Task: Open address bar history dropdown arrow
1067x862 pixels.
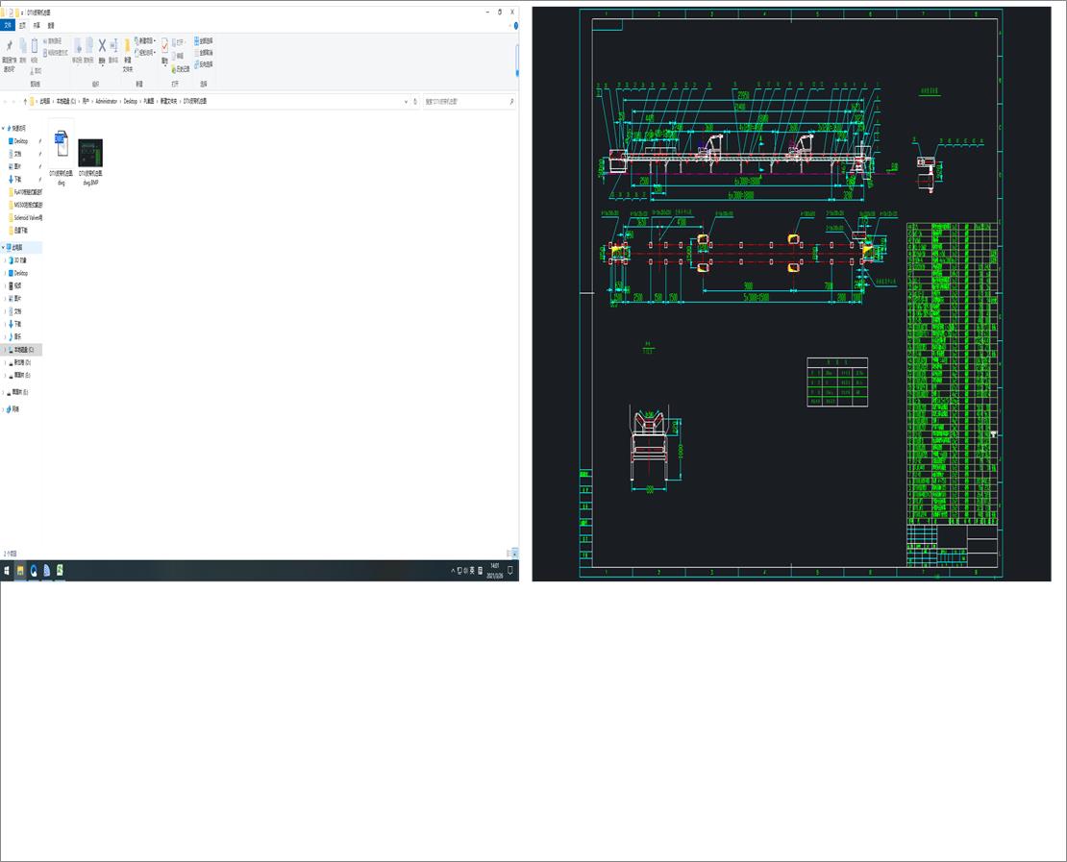Action: [407, 101]
